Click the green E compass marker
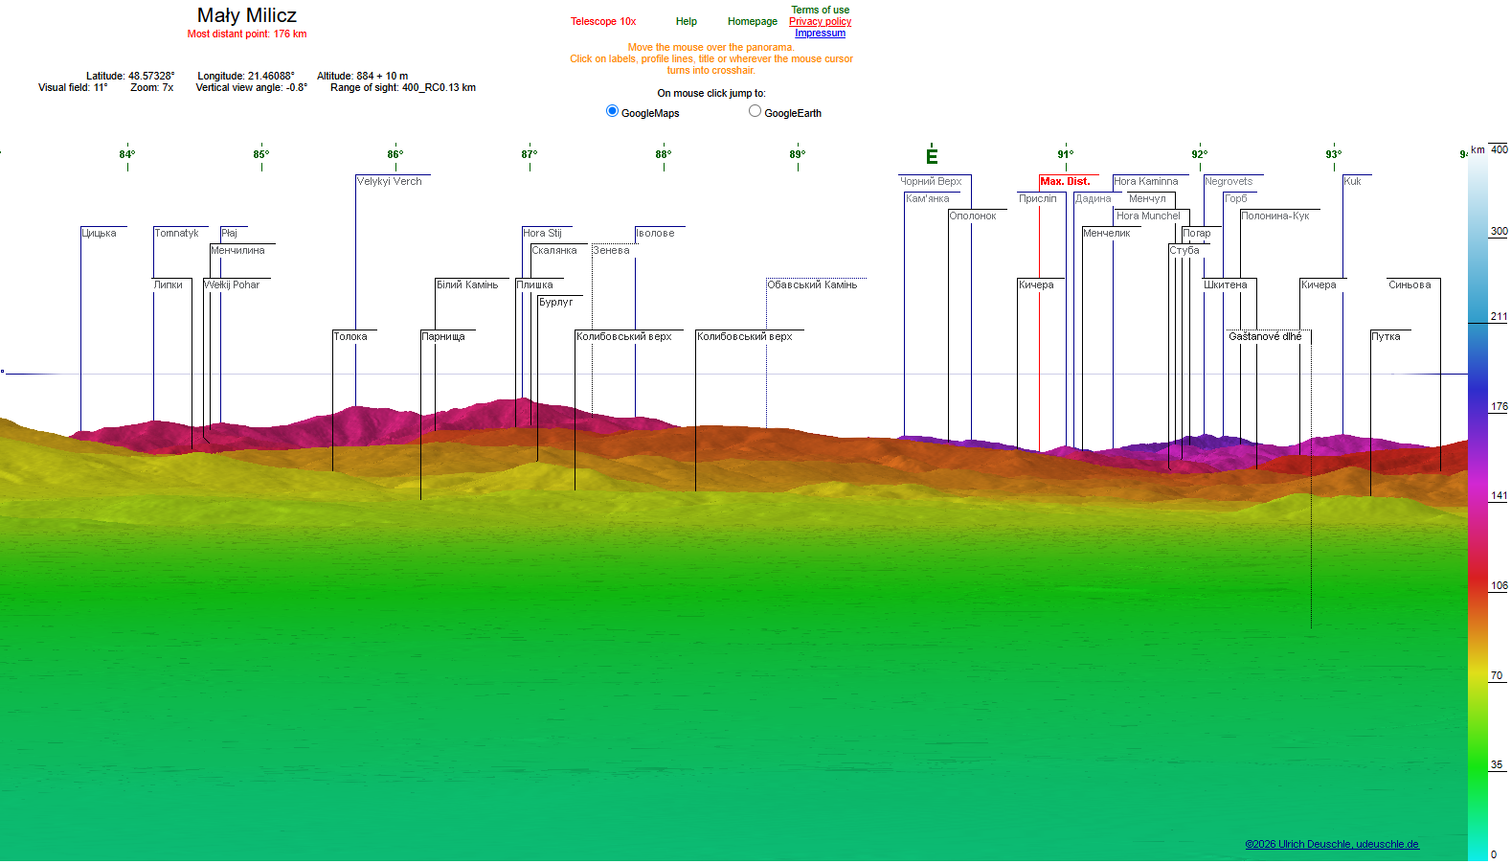Screen dimensions: 1511x864 coord(932,156)
